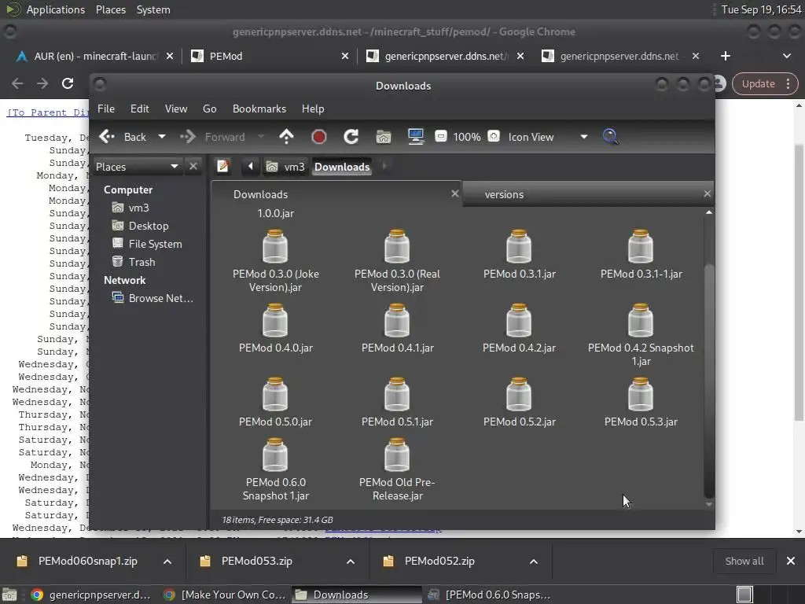Select PEMod 0.3.0 (Joke Version).jar

point(276,261)
